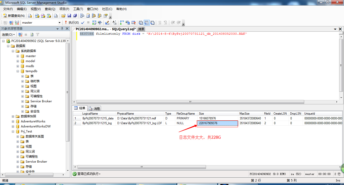Click the Specify Template Parameter Values icon

[x=114, y=23]
